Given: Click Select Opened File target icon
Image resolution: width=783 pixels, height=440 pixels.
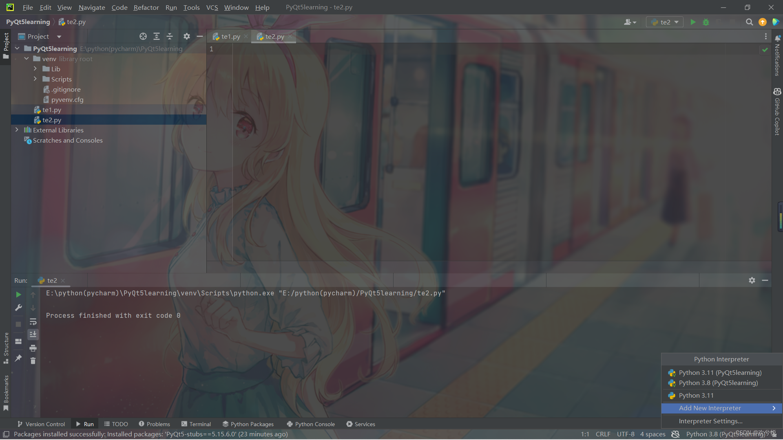Looking at the screenshot, I should [x=143, y=36].
